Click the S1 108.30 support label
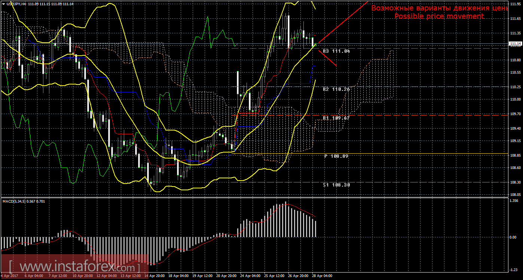The width and height of the screenshot is (523, 280). 336,185
